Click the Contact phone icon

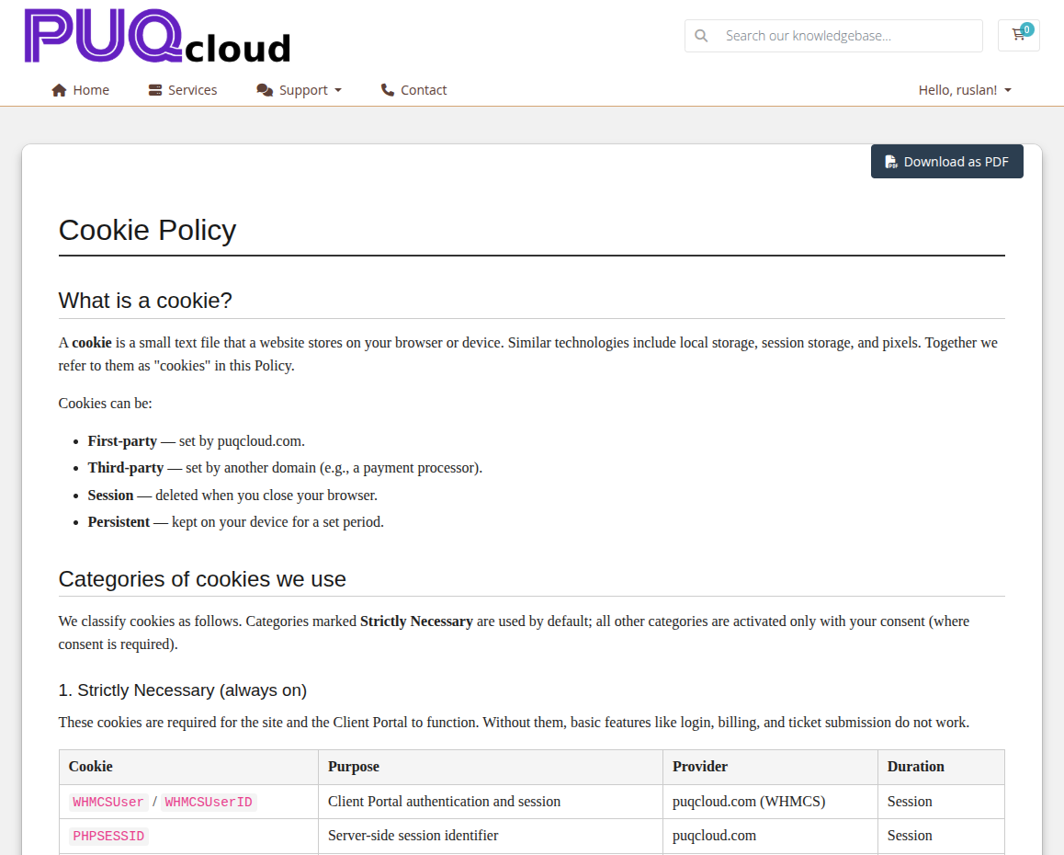[389, 89]
